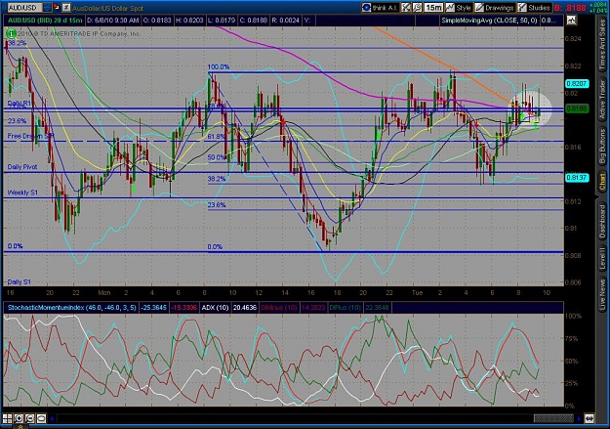Click the O: 0.8183 open value
Viewport: 610px width, 429px height.
157,21
